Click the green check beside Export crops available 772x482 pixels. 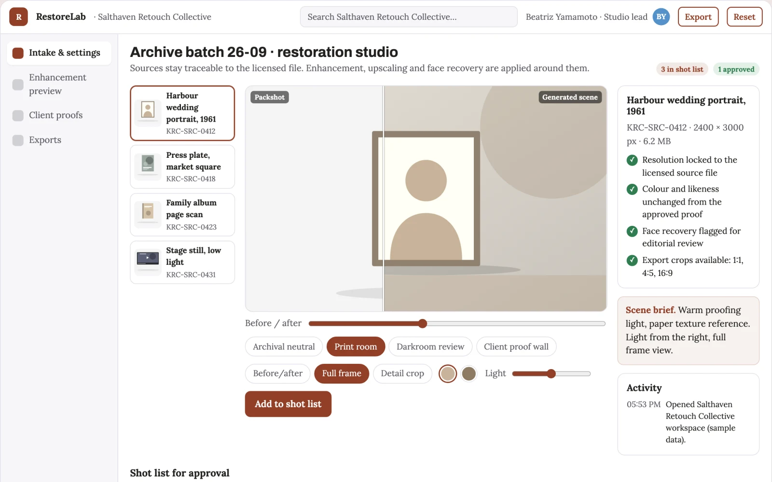click(x=632, y=261)
